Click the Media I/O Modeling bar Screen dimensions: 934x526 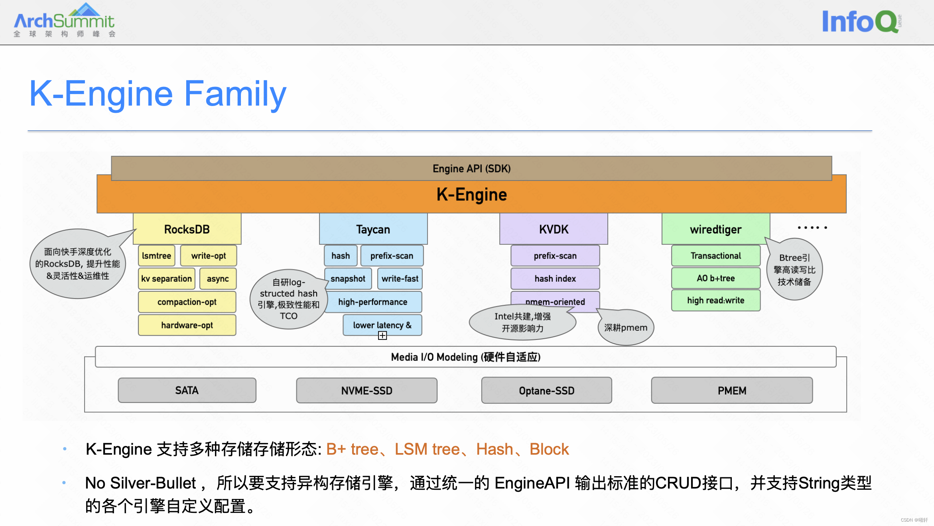(466, 357)
